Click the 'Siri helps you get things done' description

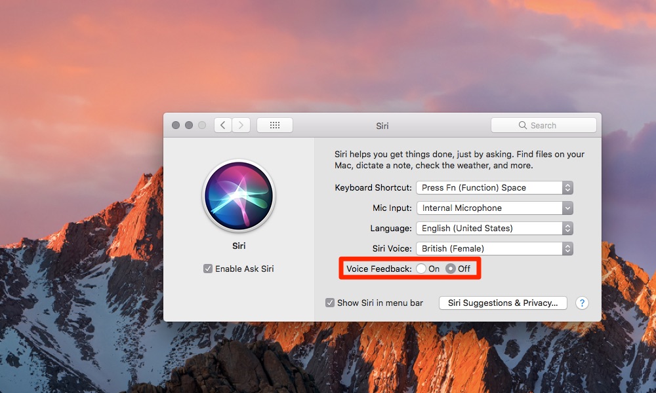point(459,160)
